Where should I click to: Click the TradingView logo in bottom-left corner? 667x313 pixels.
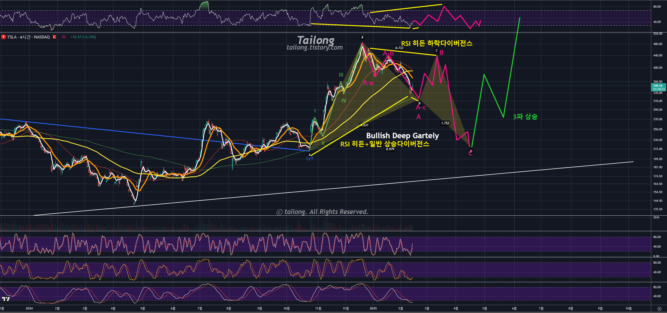[x=6, y=299]
